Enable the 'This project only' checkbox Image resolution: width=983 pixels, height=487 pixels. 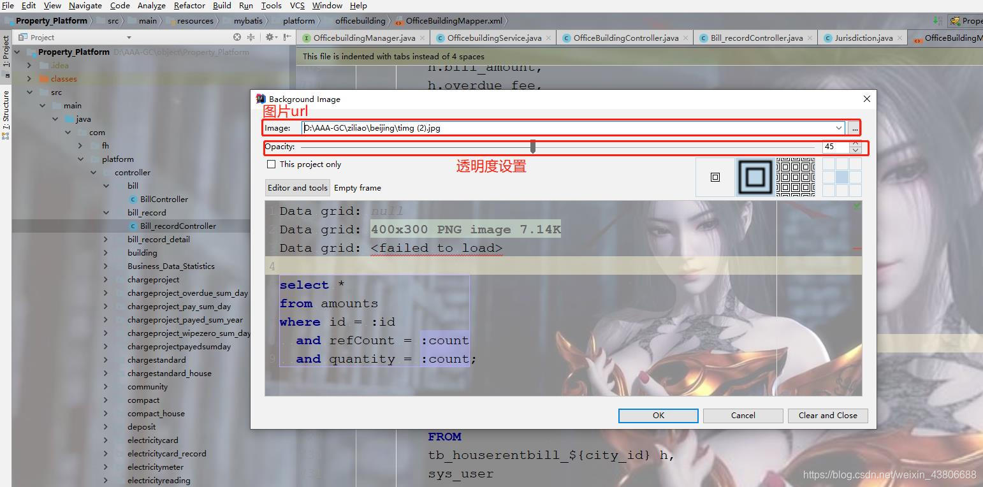pos(272,164)
